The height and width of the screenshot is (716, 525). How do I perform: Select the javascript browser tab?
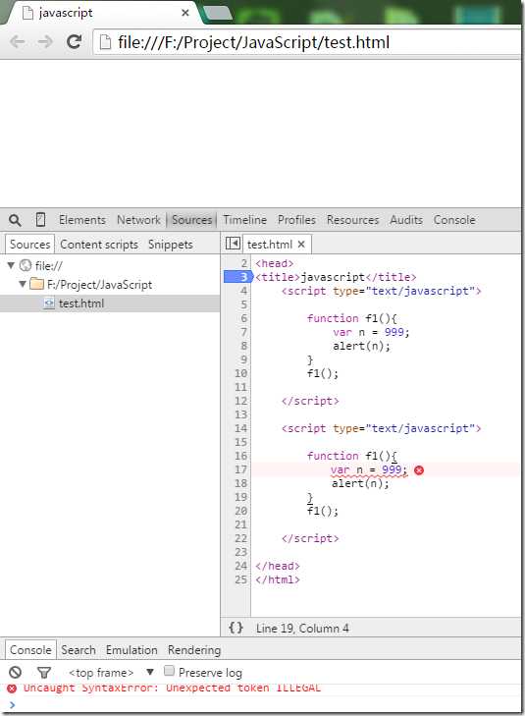(103, 13)
